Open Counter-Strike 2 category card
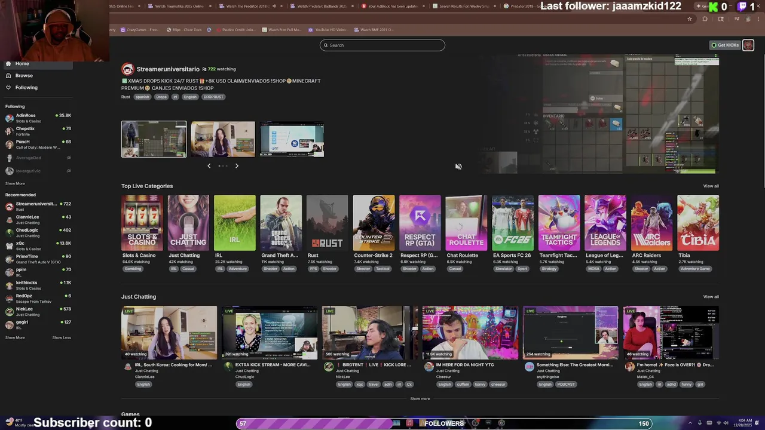The height and width of the screenshot is (430, 765). coord(374,223)
